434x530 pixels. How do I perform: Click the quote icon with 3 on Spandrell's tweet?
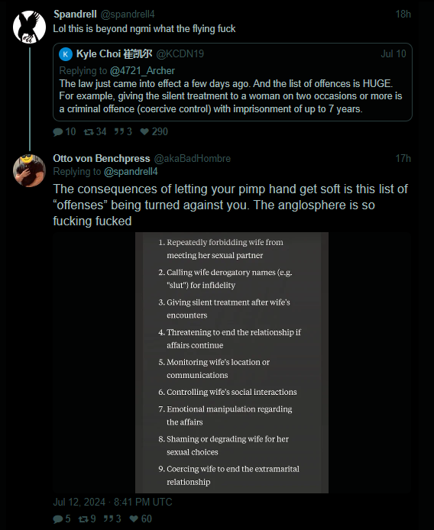point(118,131)
